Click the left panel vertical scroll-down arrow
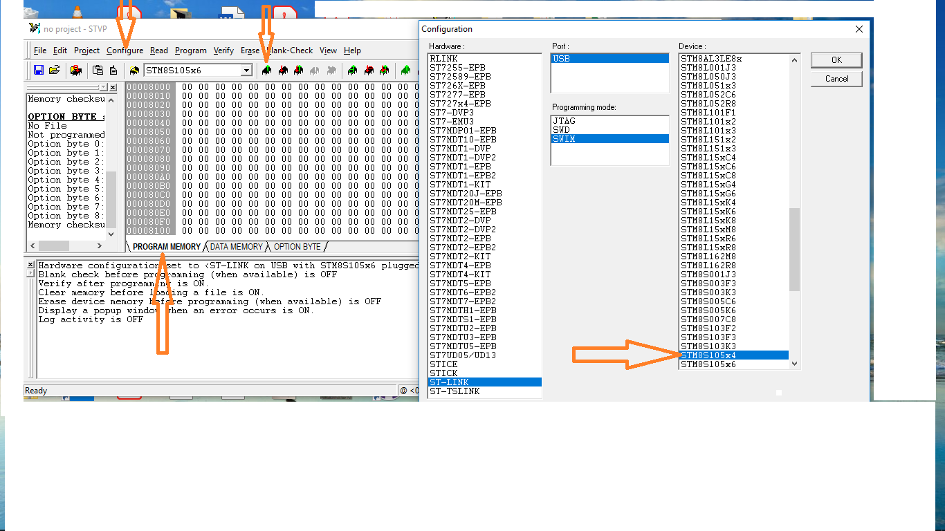This screenshot has height=531, width=945. coord(111,234)
